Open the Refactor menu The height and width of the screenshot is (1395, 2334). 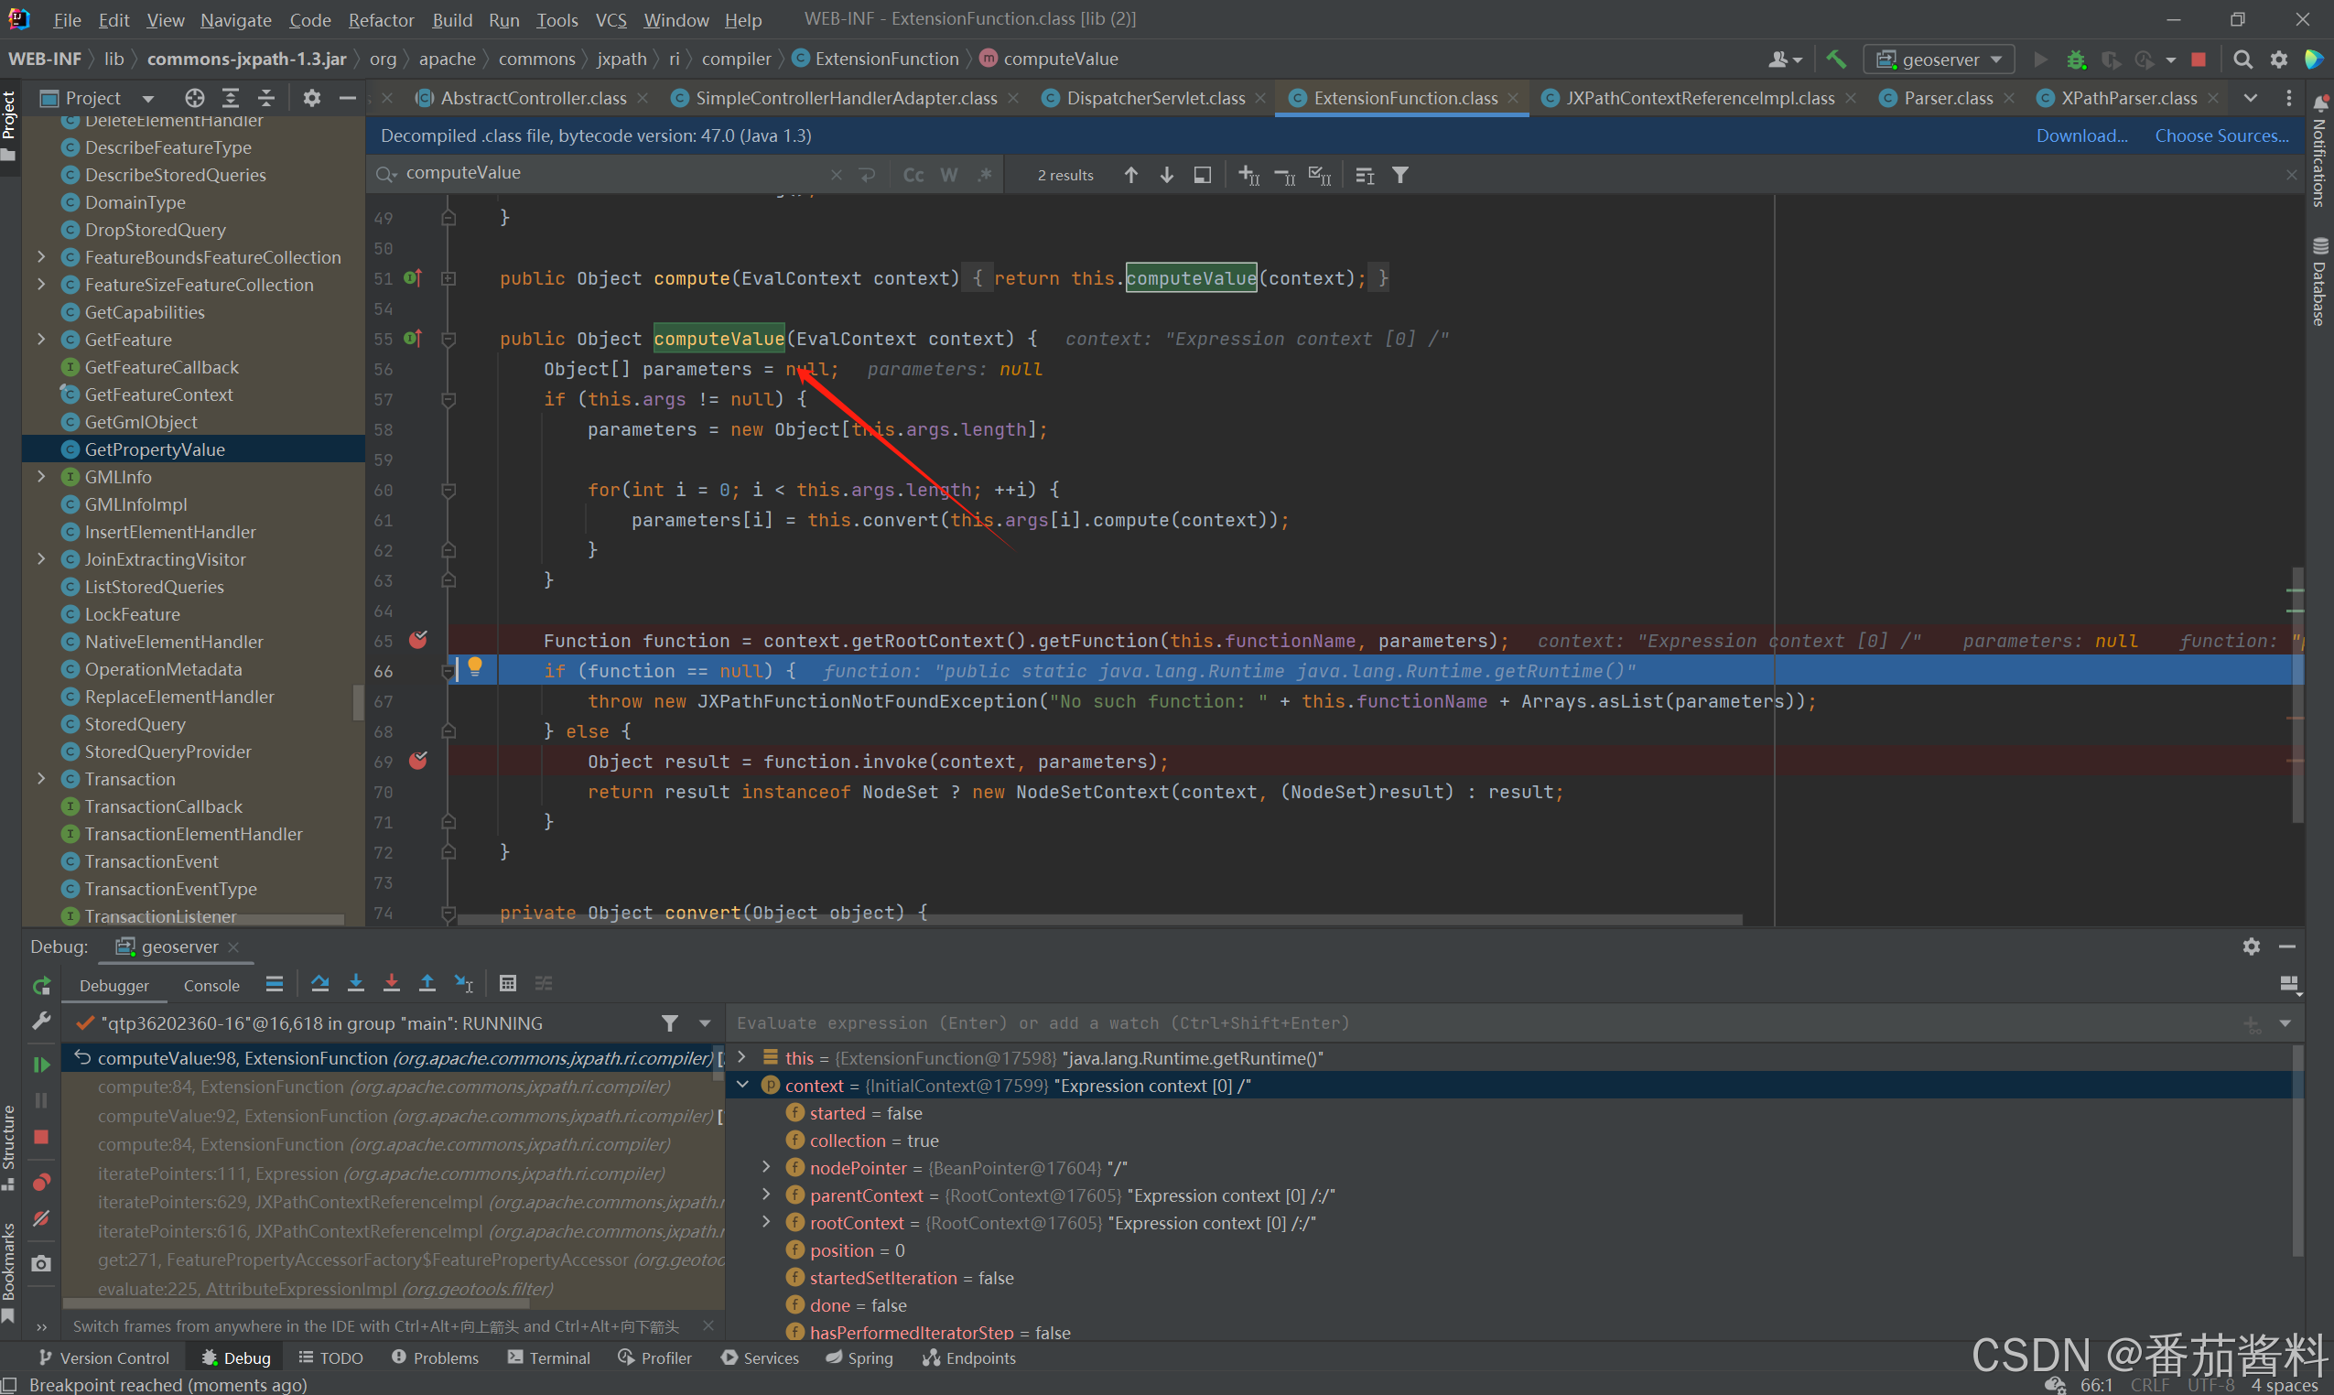[x=381, y=20]
